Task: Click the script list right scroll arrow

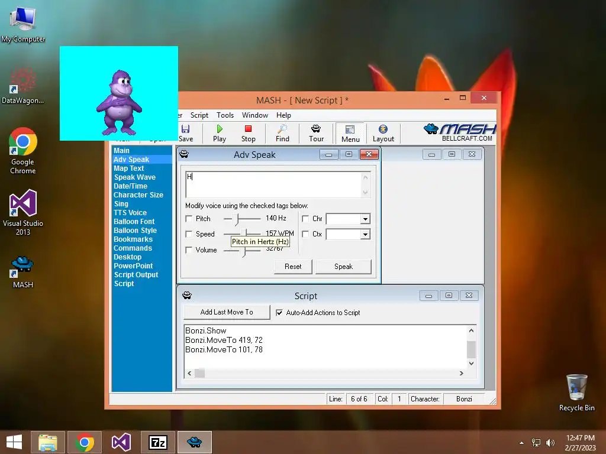Action: click(462, 374)
